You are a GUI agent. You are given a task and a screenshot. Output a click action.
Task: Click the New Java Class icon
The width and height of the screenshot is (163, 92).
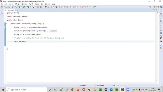tap(41, 7)
